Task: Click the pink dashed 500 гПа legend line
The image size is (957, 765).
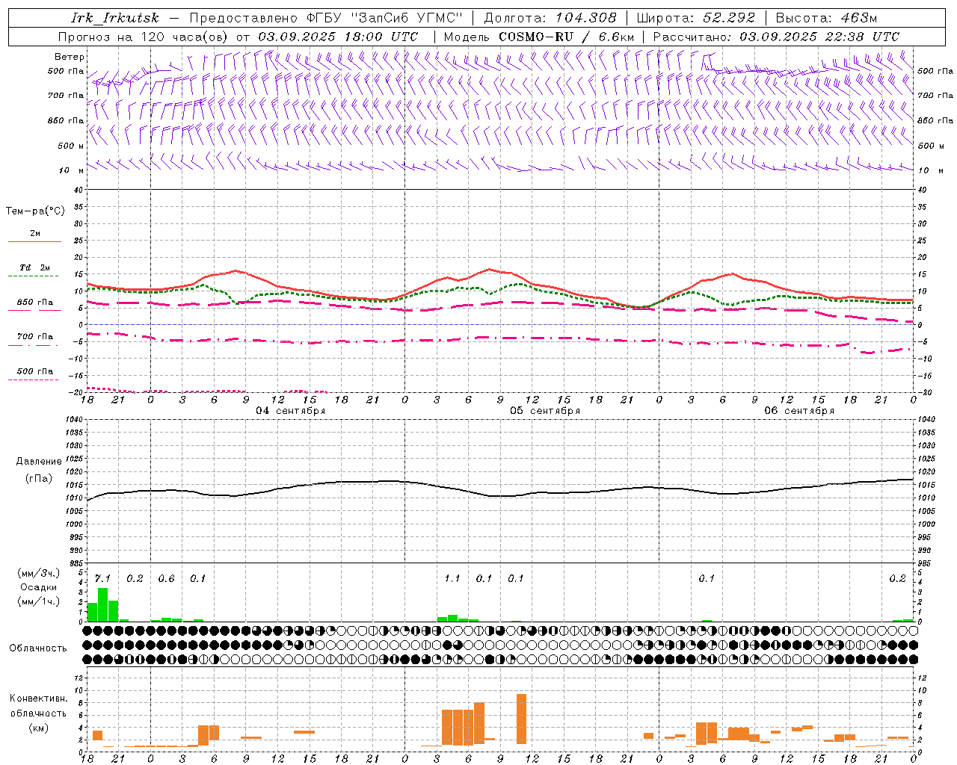Action: coord(33,380)
